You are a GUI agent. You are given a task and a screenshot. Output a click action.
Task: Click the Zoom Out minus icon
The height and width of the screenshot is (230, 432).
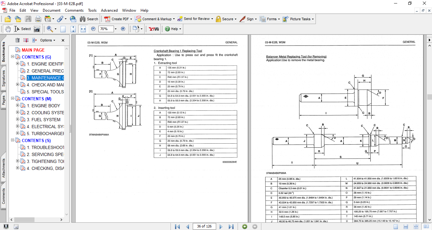[x=93, y=29]
